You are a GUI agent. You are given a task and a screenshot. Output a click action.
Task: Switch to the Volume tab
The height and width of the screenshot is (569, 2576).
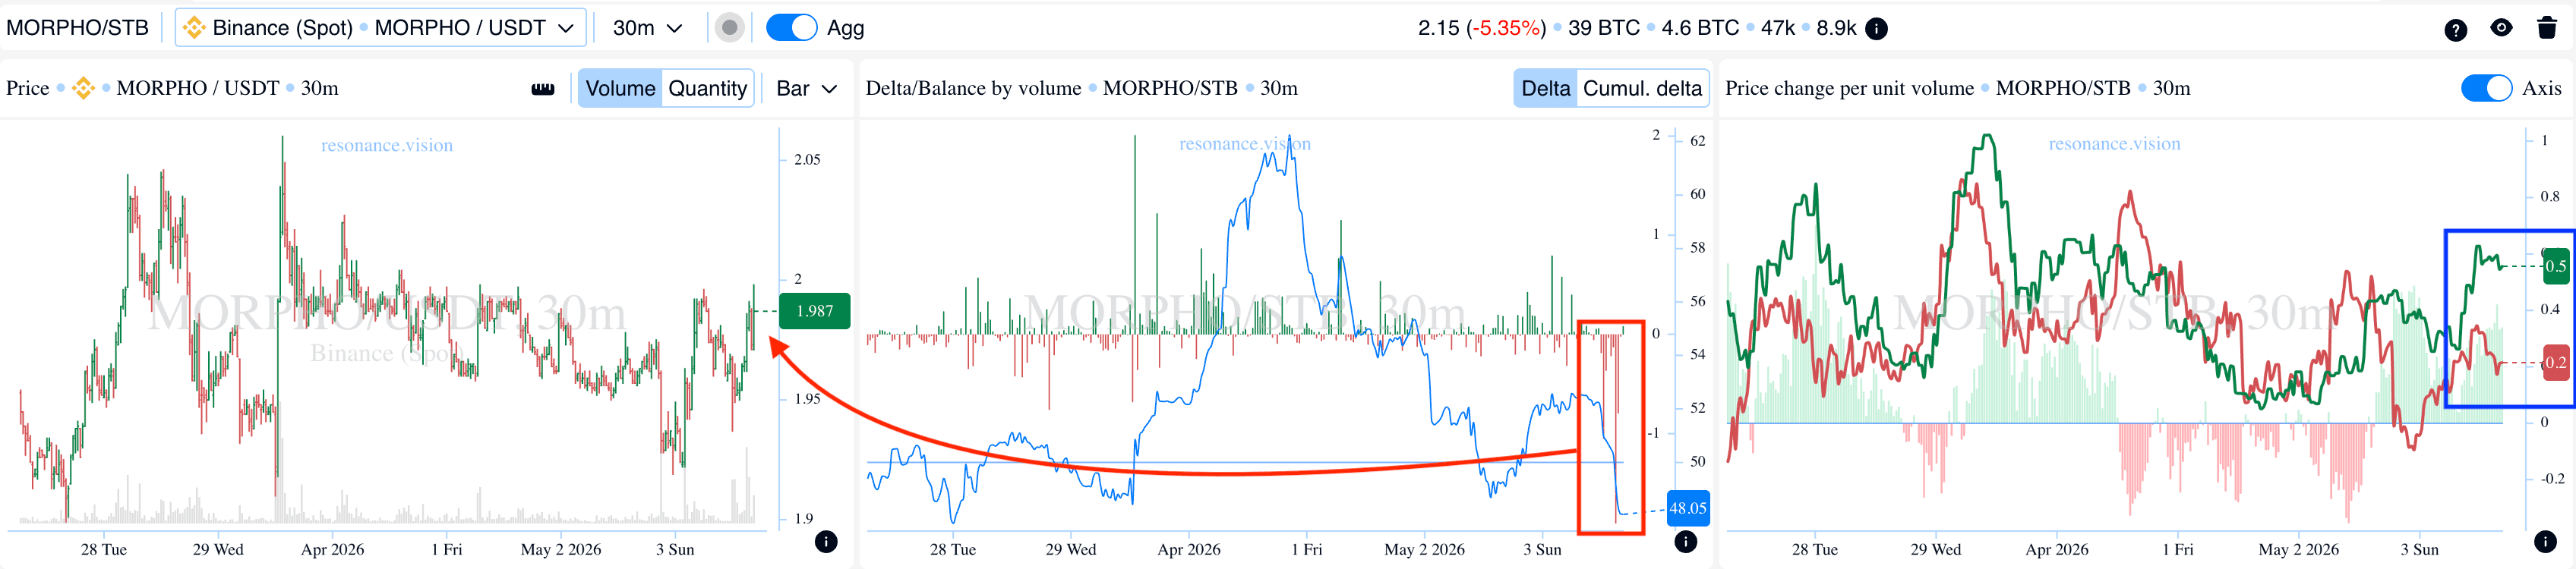coord(620,88)
